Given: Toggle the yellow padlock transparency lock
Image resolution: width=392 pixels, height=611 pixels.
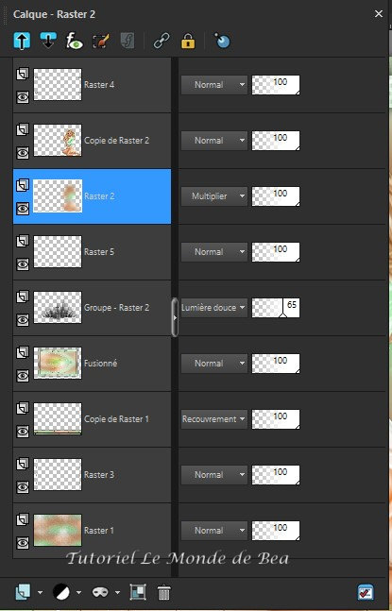Looking at the screenshot, I should coord(188,41).
